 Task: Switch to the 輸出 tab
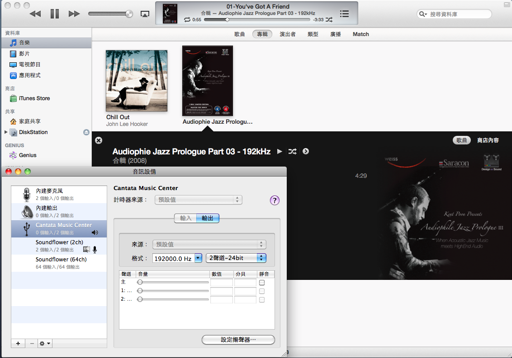pos(207,218)
